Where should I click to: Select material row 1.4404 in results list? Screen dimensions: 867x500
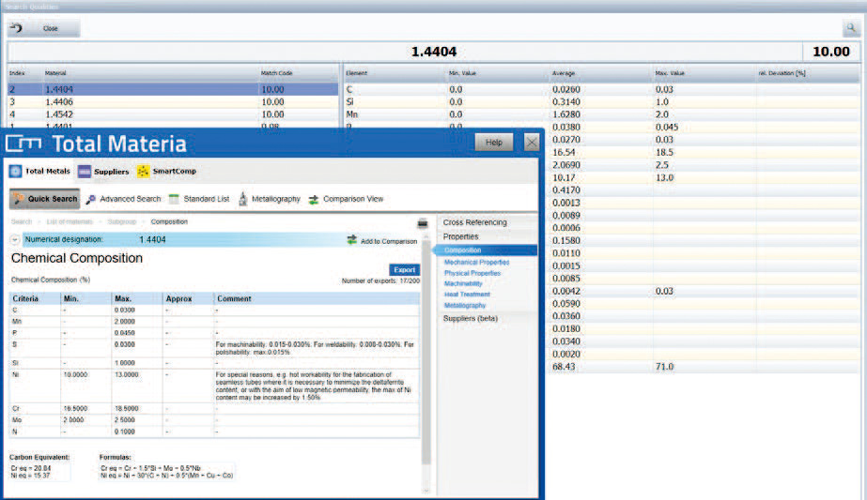pos(173,89)
